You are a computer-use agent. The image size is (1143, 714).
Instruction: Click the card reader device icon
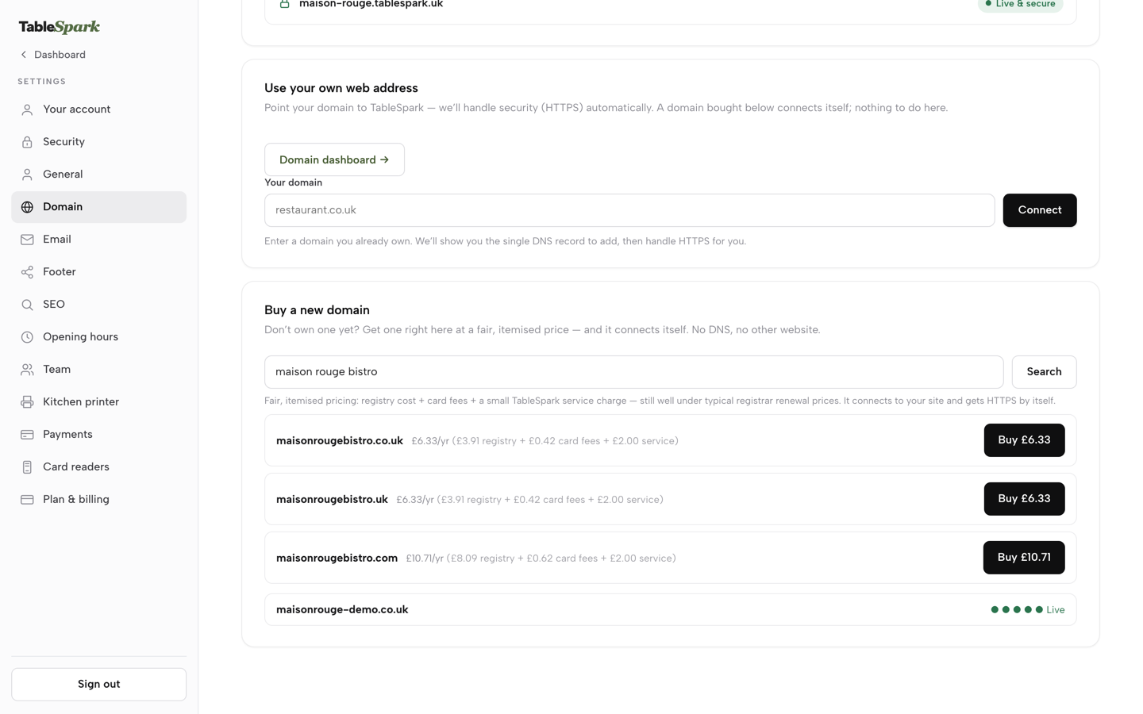(27, 467)
